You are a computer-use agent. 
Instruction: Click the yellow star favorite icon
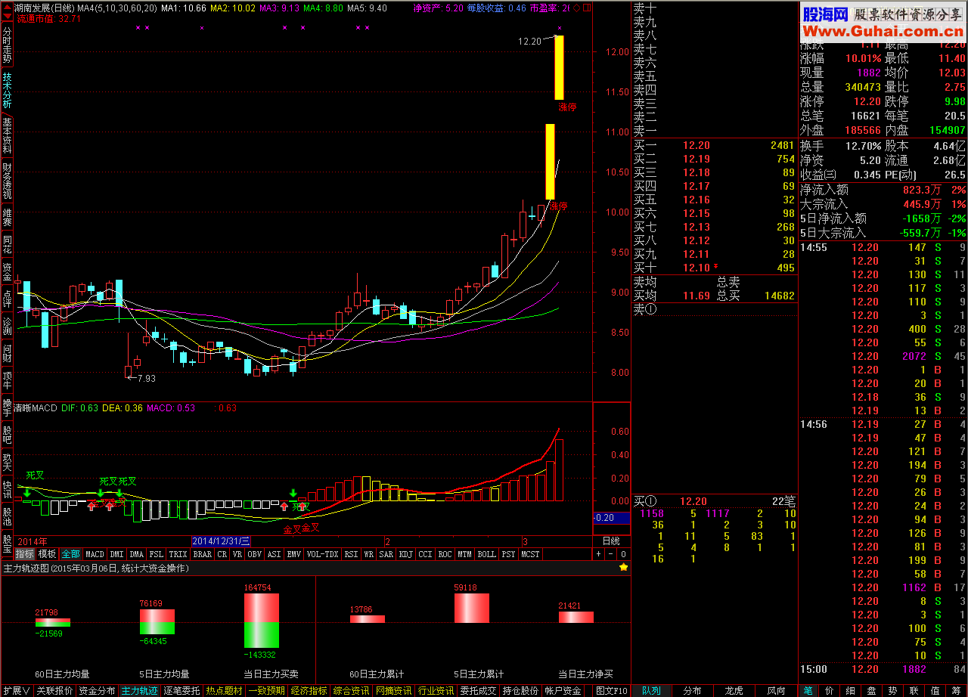coord(623,567)
